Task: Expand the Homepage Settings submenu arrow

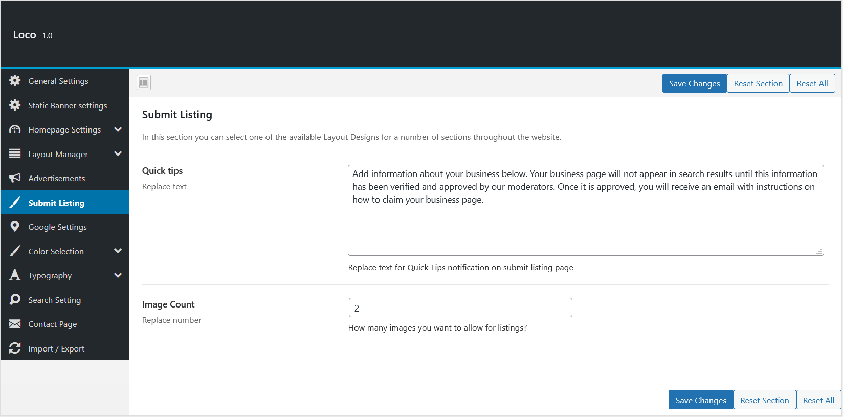Action: tap(118, 129)
